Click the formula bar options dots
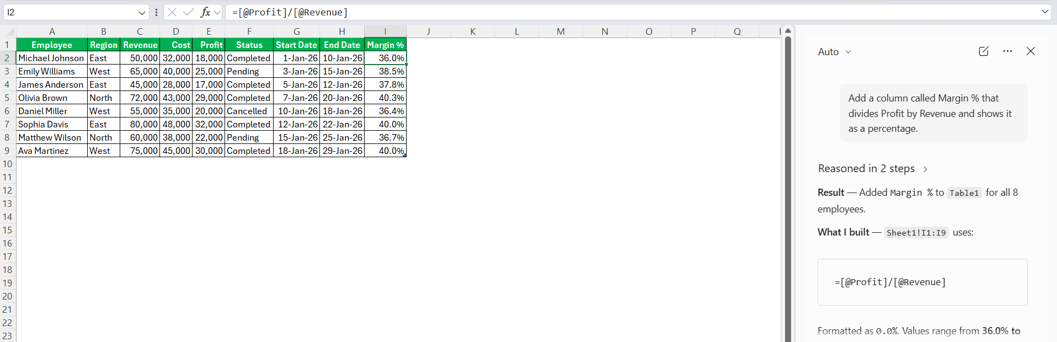The width and height of the screenshot is (1057, 342). [157, 12]
